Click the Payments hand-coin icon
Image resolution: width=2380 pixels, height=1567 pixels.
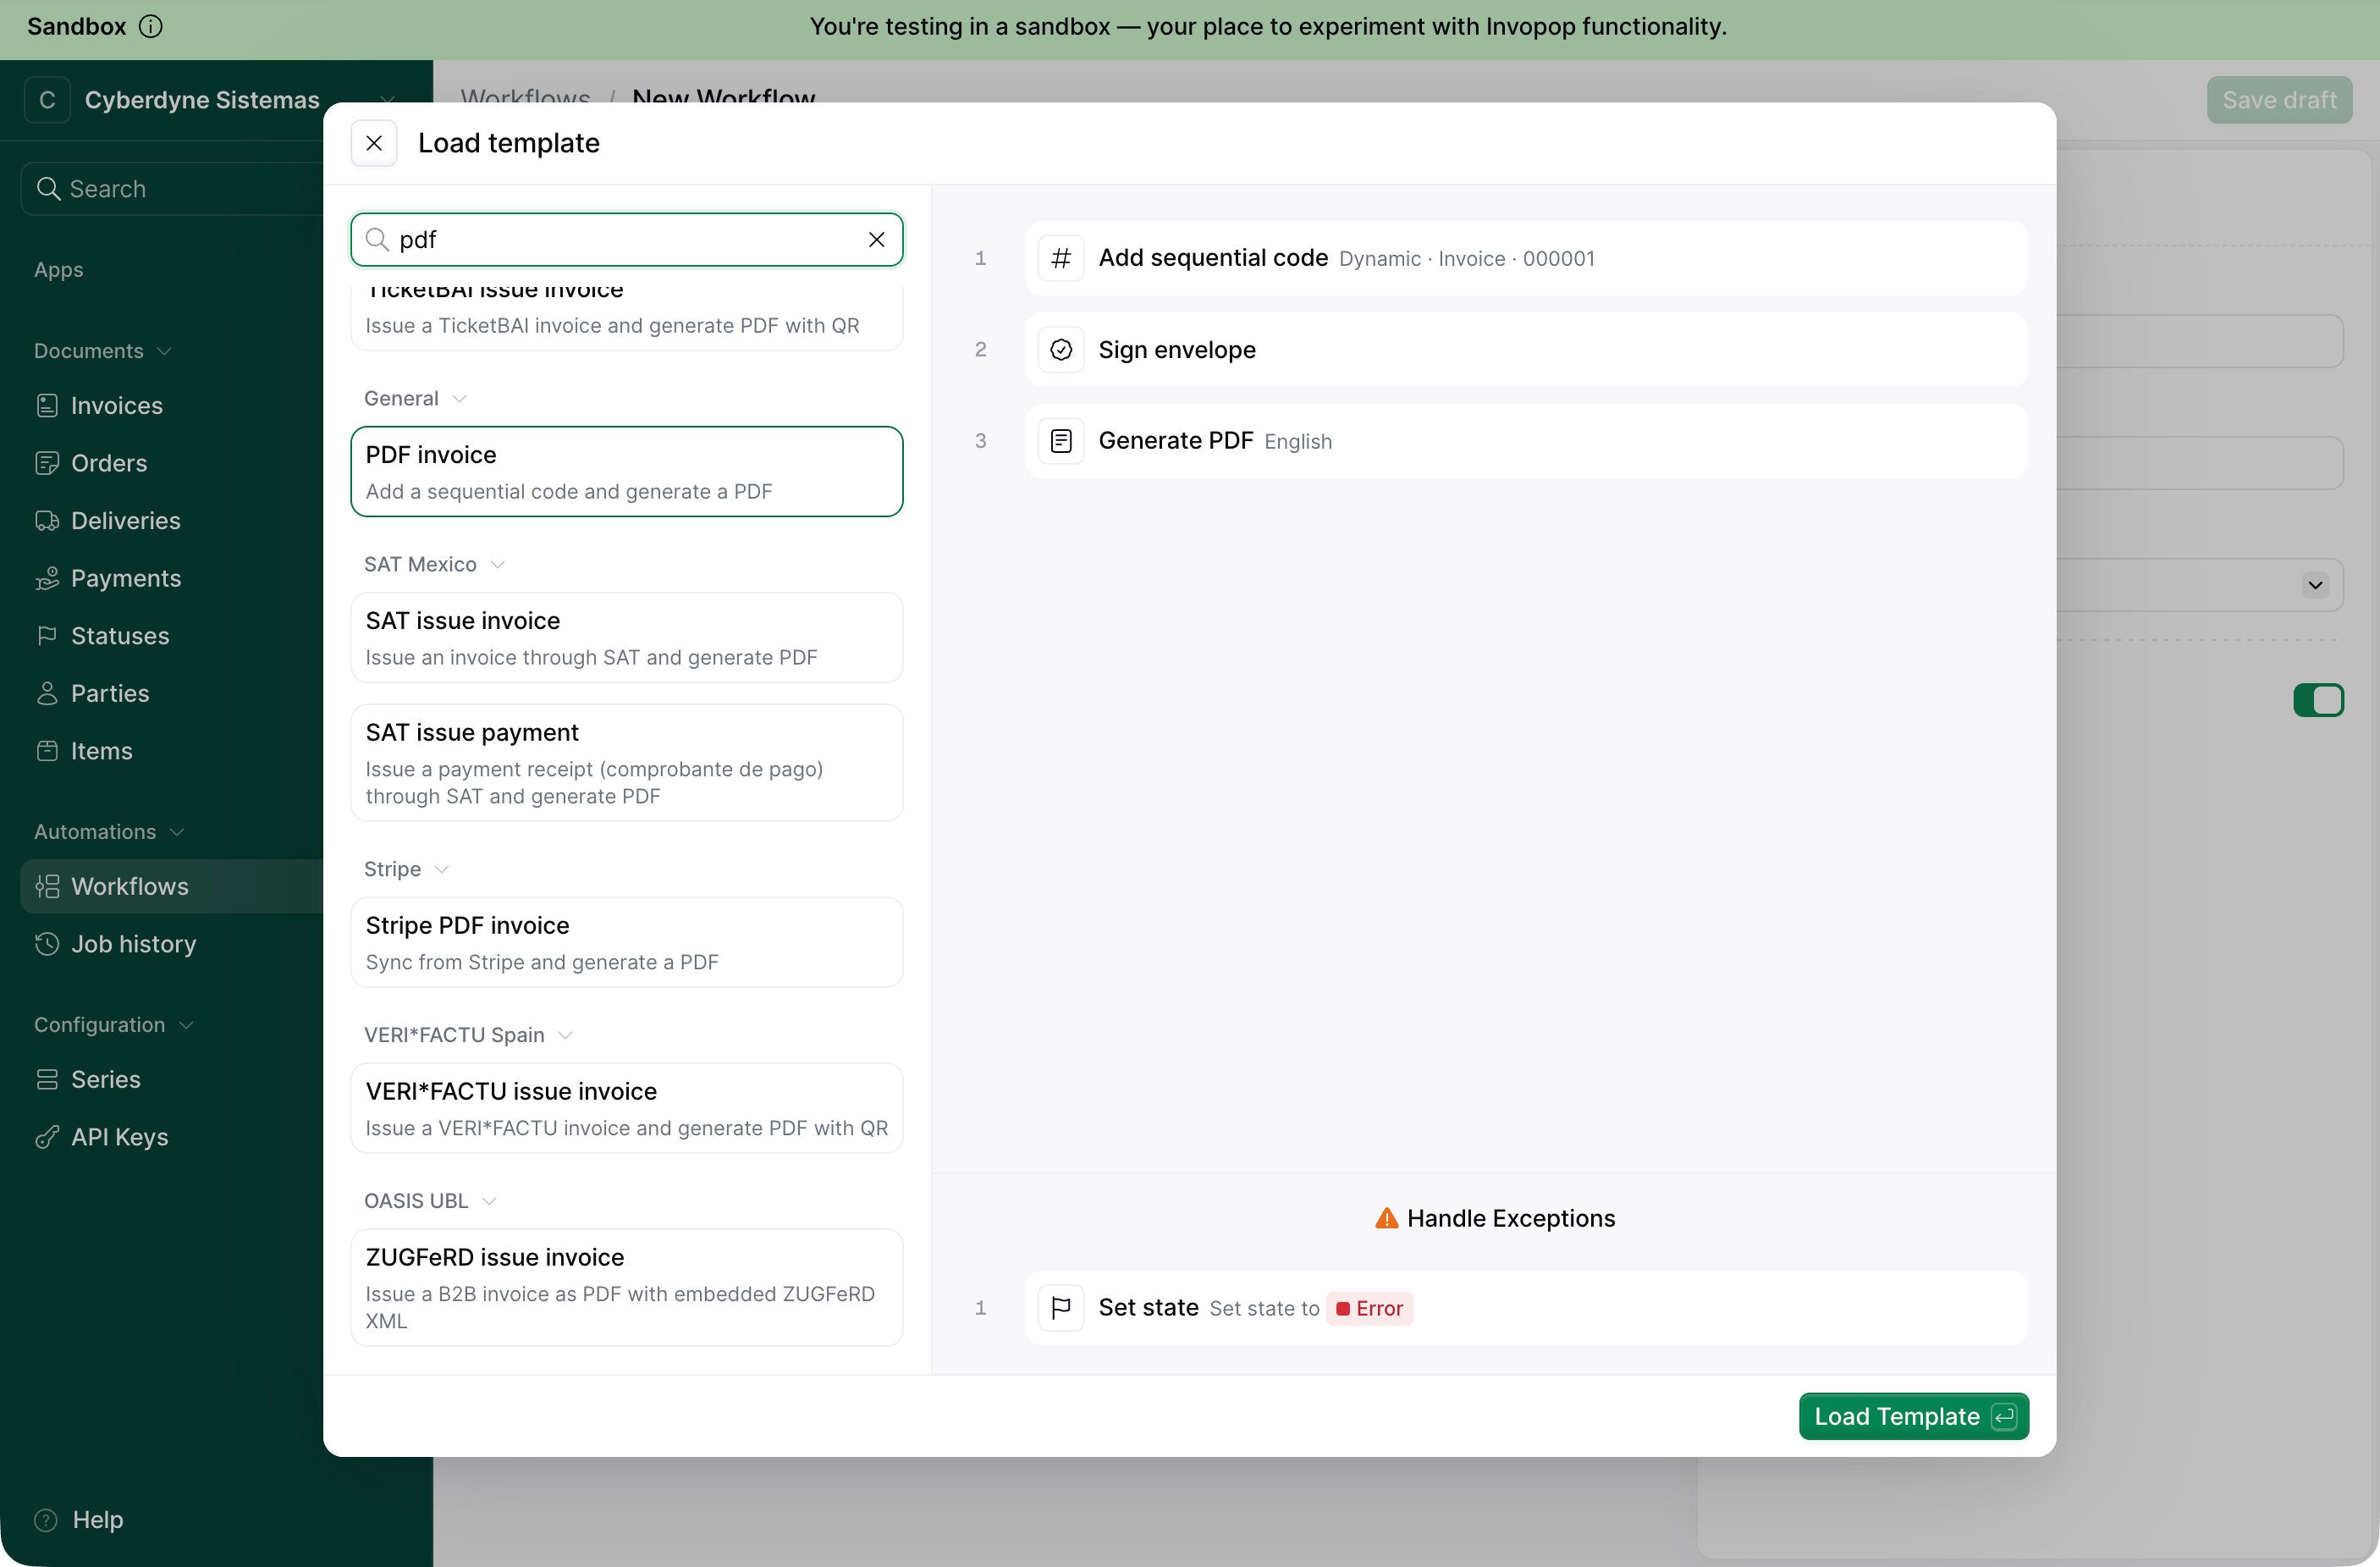47,578
